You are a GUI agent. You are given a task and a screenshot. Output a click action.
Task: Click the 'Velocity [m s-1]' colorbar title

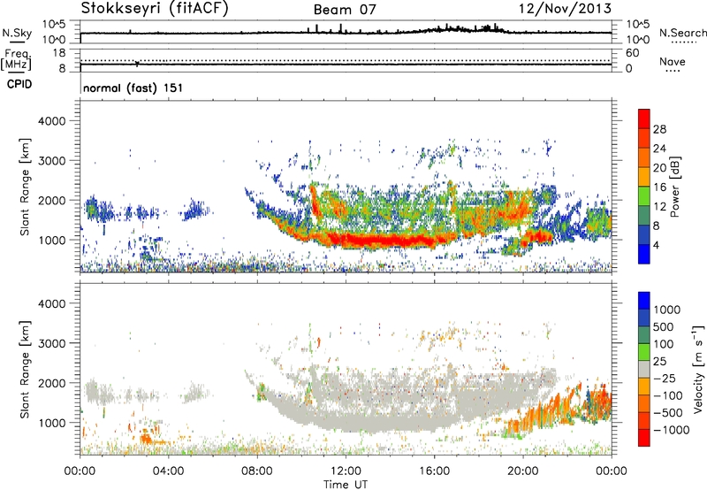click(698, 370)
